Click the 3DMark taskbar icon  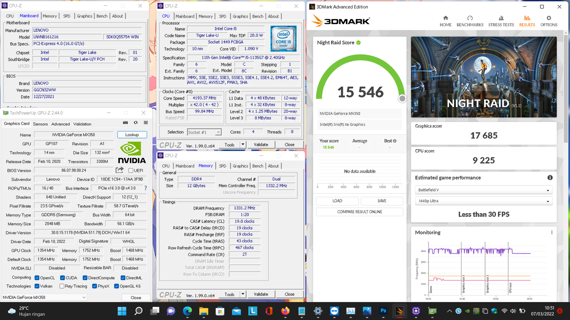[x=400, y=311]
